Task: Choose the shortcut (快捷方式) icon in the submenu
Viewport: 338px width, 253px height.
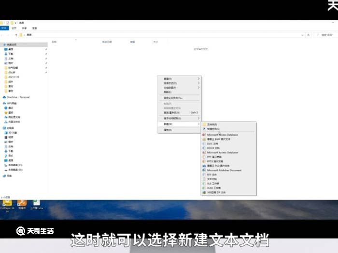Action: pos(204,129)
